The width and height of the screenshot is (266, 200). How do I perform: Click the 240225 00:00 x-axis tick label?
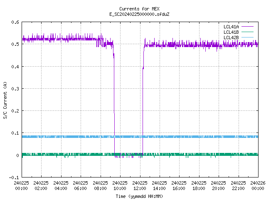point(21,186)
